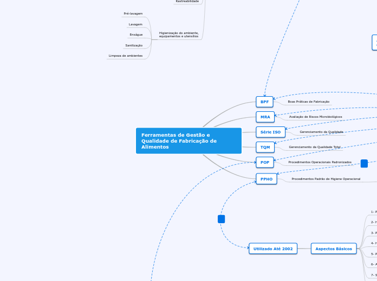Click the Lavagem subtopic
This screenshot has width=377, height=281.
pos(135,24)
